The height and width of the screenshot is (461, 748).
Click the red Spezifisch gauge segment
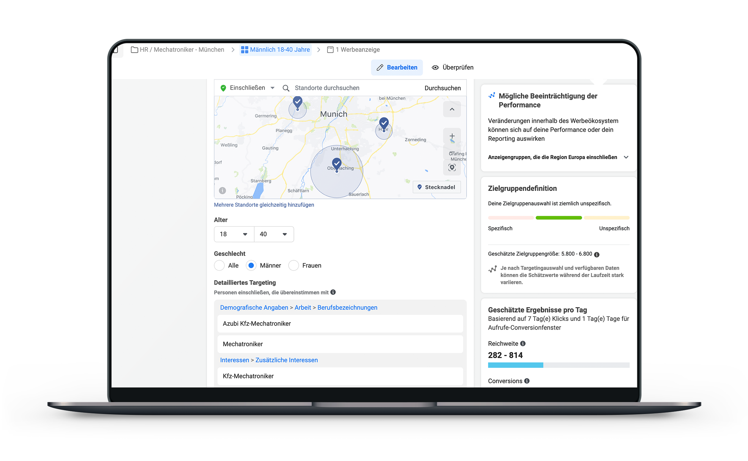click(x=511, y=218)
